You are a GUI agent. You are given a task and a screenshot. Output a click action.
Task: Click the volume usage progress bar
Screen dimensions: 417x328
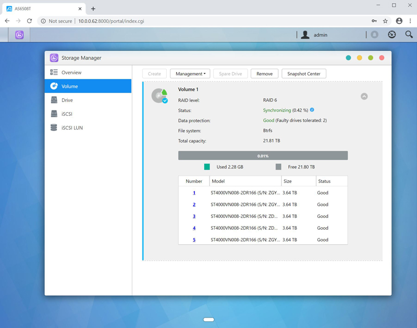(x=263, y=156)
